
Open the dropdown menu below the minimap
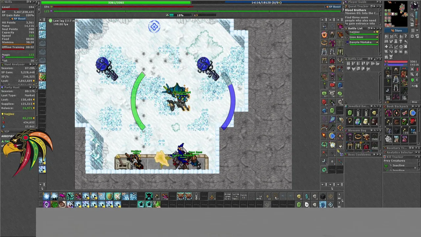pos(415,30)
